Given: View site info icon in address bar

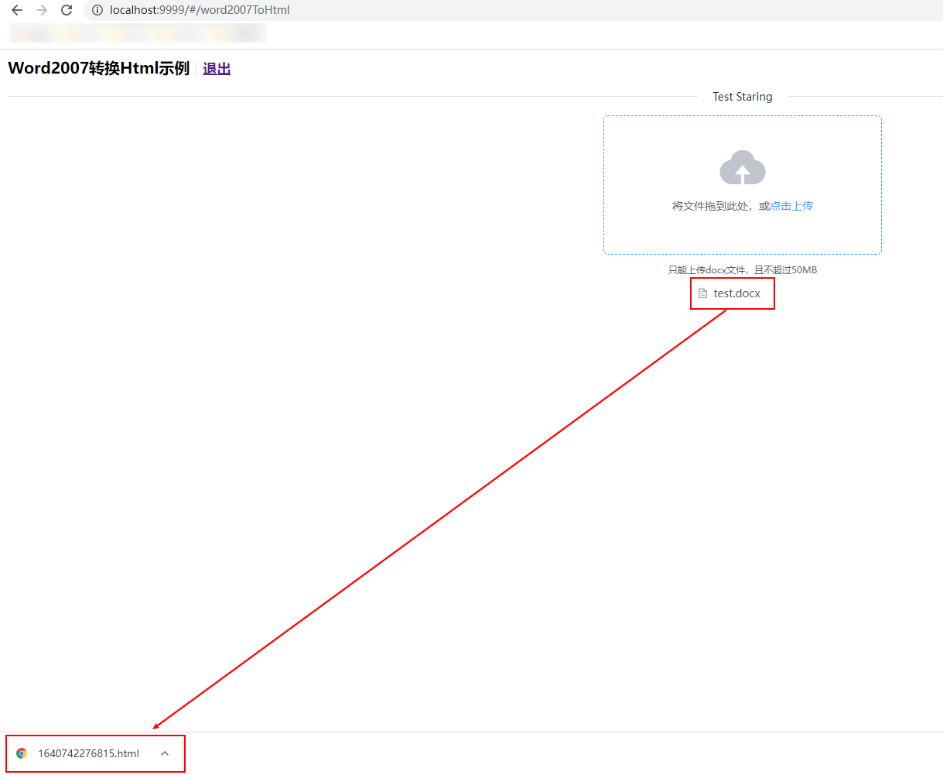Looking at the screenshot, I should (x=97, y=10).
